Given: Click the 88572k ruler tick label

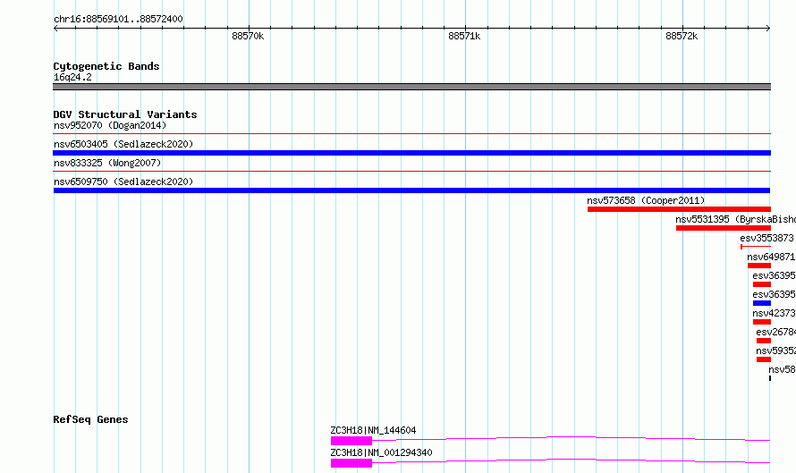Looking at the screenshot, I should click(682, 36).
